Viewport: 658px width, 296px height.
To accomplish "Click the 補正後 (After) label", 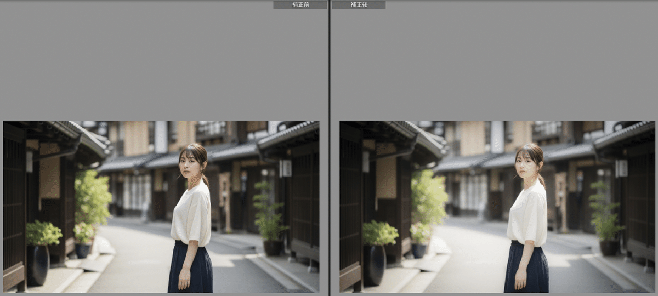I will (x=359, y=4).
